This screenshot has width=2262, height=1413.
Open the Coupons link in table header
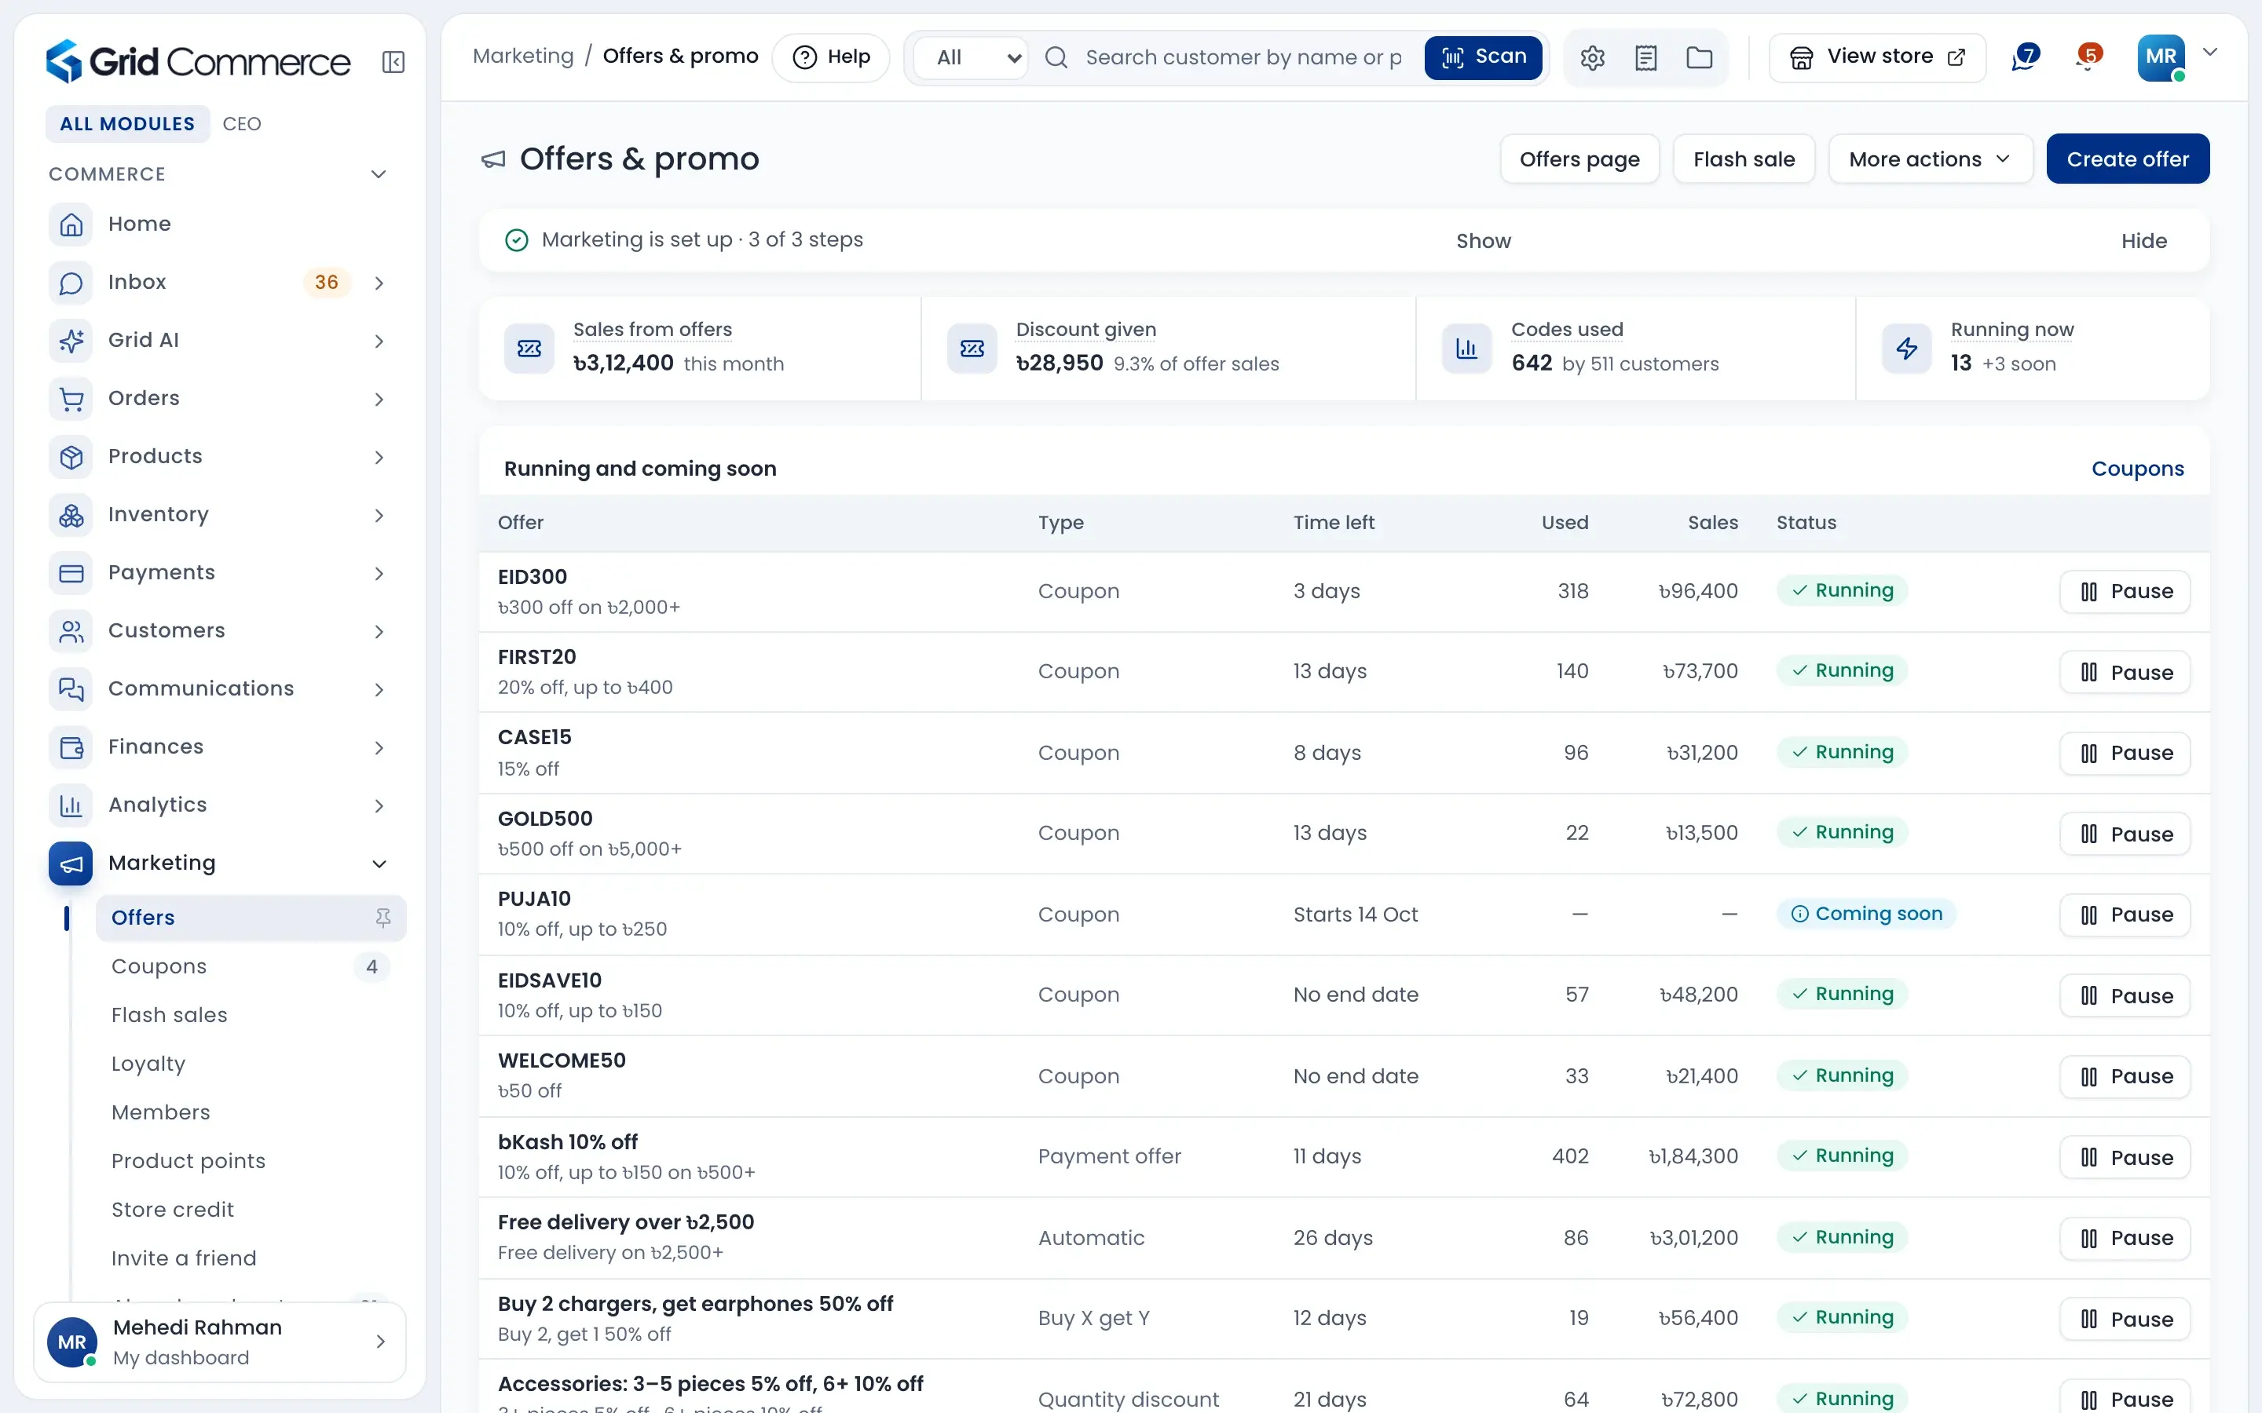coord(2137,469)
